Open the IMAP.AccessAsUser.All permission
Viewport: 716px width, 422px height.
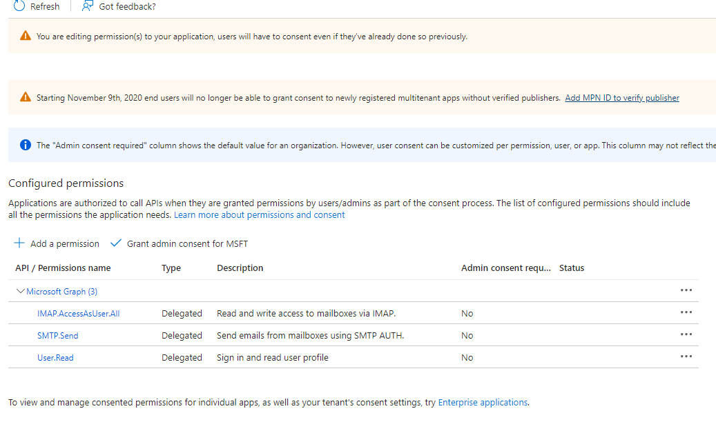pos(79,314)
